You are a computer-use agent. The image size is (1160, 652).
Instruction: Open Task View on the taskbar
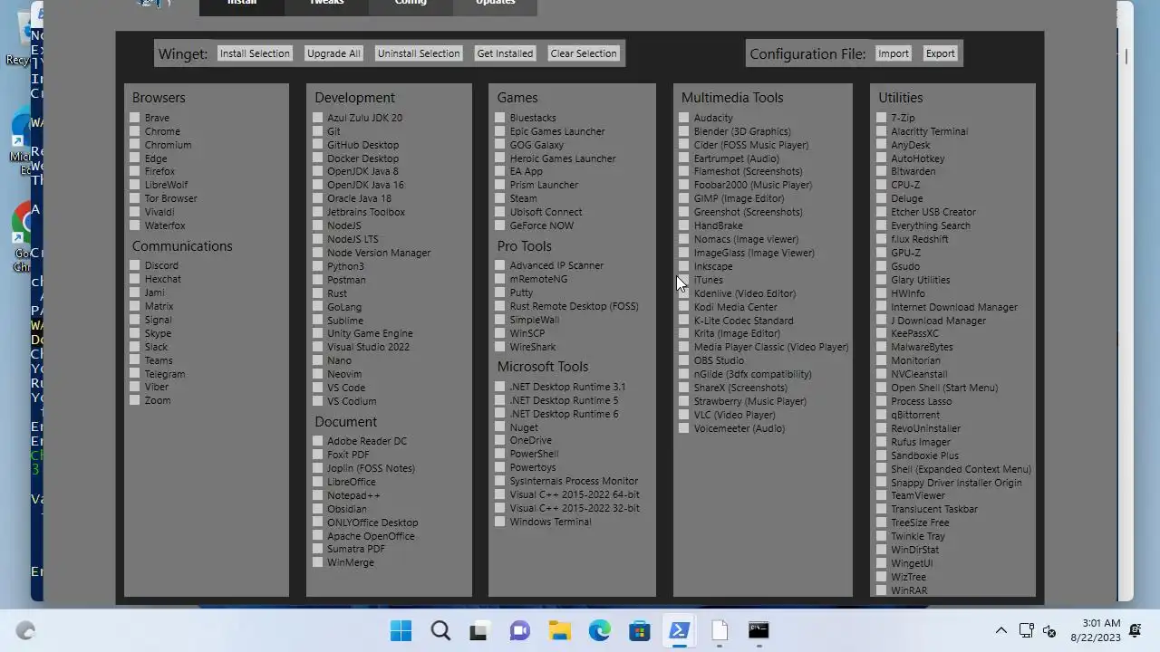(479, 630)
